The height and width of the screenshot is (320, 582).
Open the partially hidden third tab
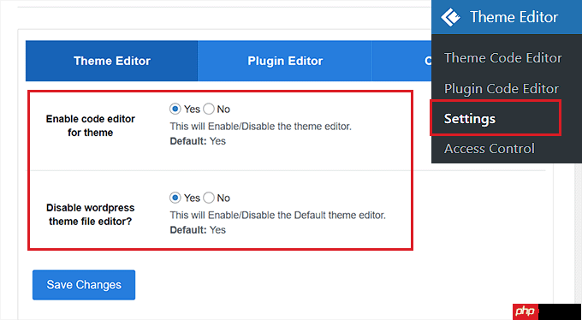[x=402, y=61]
